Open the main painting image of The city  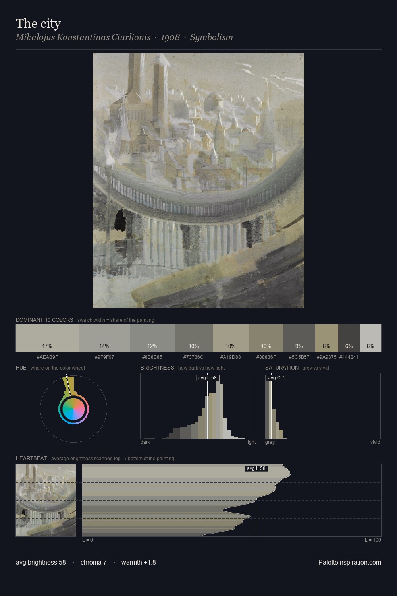pos(198,180)
